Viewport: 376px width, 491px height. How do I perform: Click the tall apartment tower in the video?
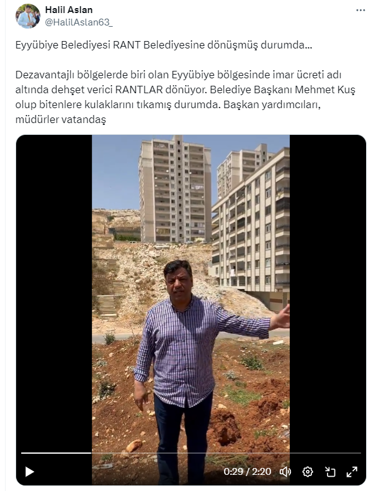(175, 190)
